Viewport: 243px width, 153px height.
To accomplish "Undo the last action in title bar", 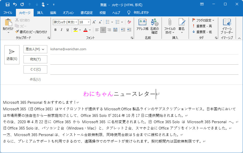I will (15, 5).
